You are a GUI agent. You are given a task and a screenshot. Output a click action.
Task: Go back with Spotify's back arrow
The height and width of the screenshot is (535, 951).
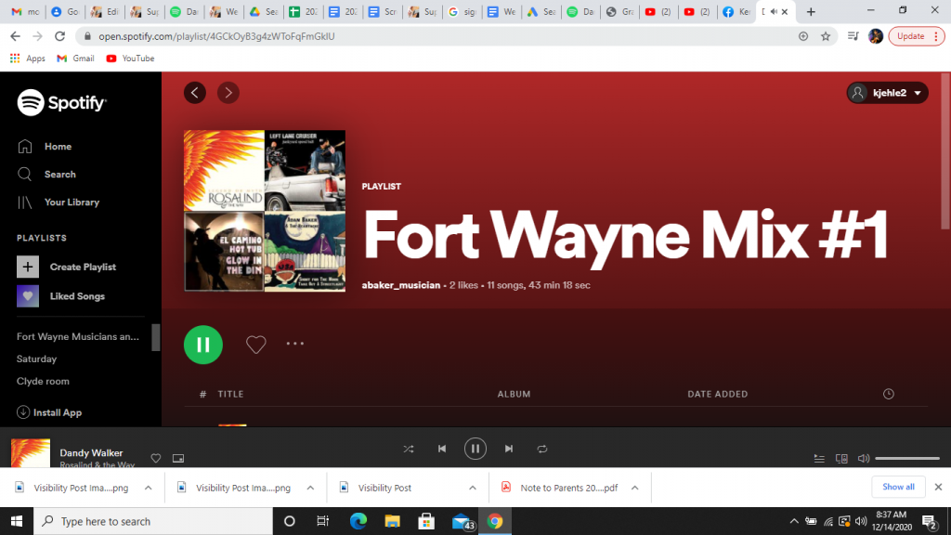coord(195,93)
